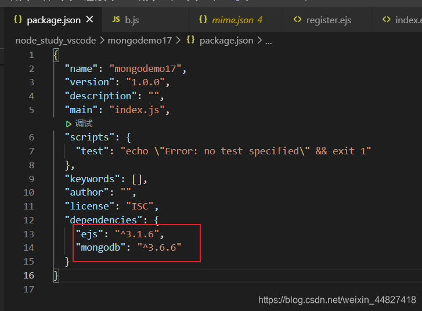Click the "license" key
422x311 pixels.
click(89, 207)
